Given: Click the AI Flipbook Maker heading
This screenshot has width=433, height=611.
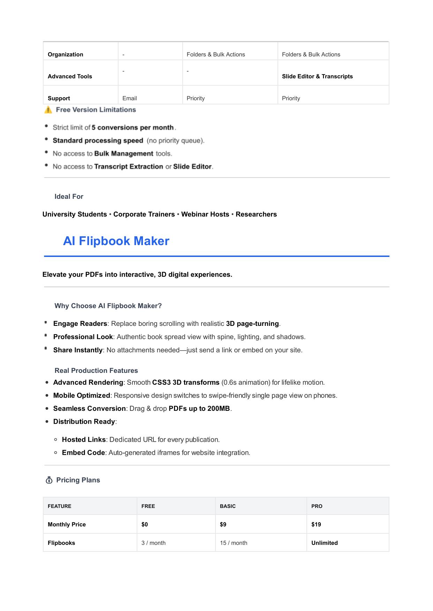Looking at the screenshot, I should click(116, 241).
